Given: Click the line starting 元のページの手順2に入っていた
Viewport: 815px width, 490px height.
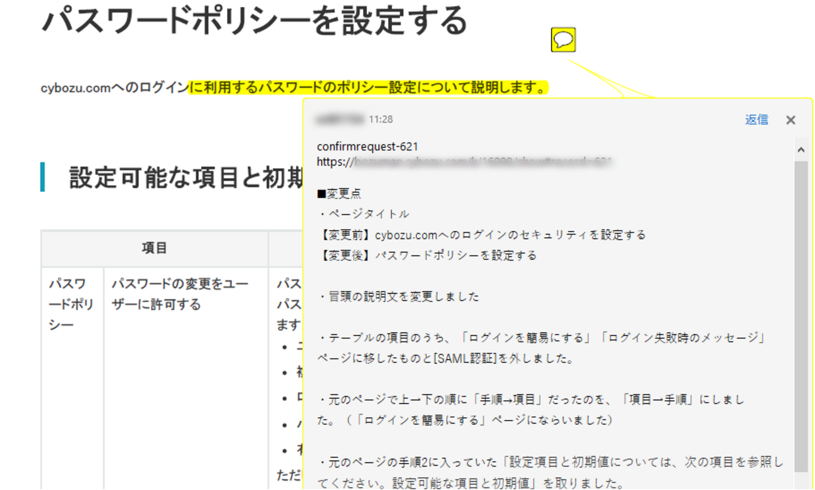Looking at the screenshot, I should click(x=550, y=462).
